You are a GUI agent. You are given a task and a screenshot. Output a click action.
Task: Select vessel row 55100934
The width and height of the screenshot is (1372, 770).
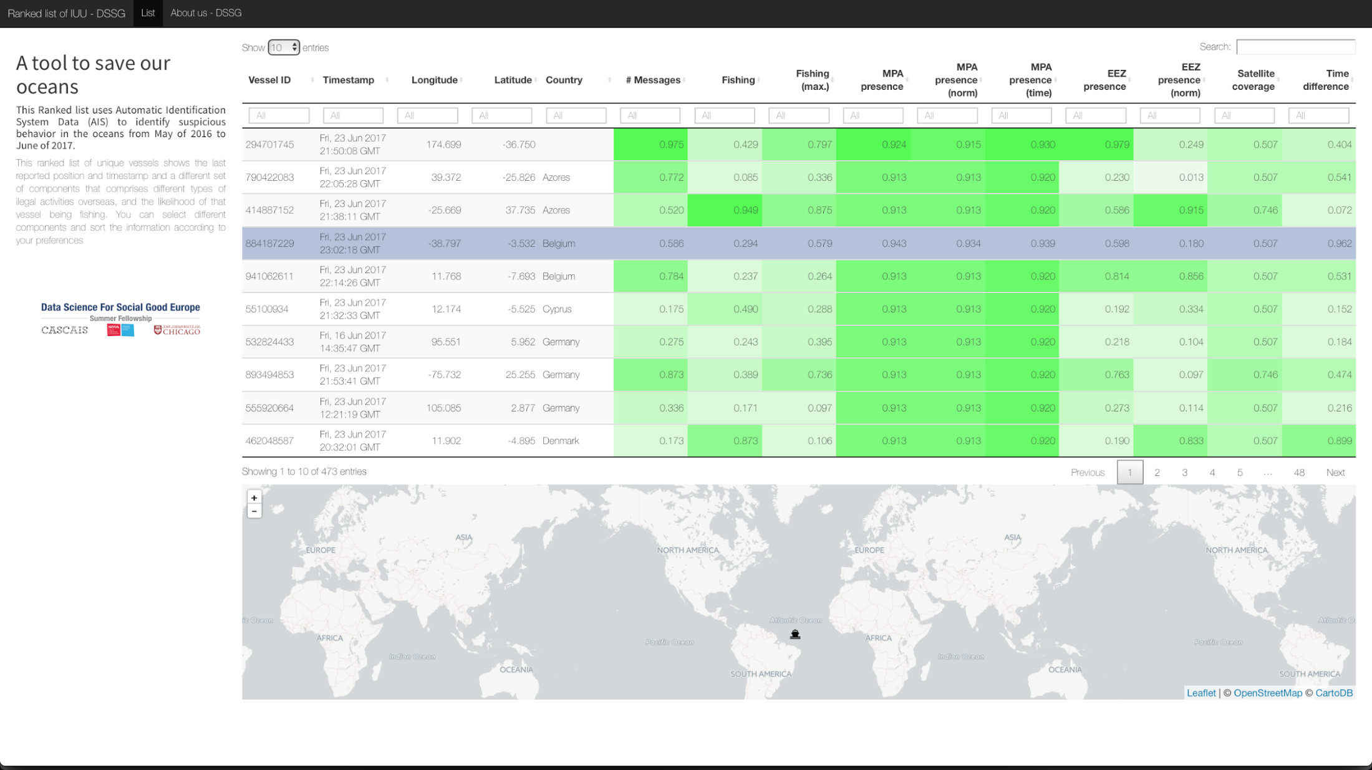coord(799,309)
